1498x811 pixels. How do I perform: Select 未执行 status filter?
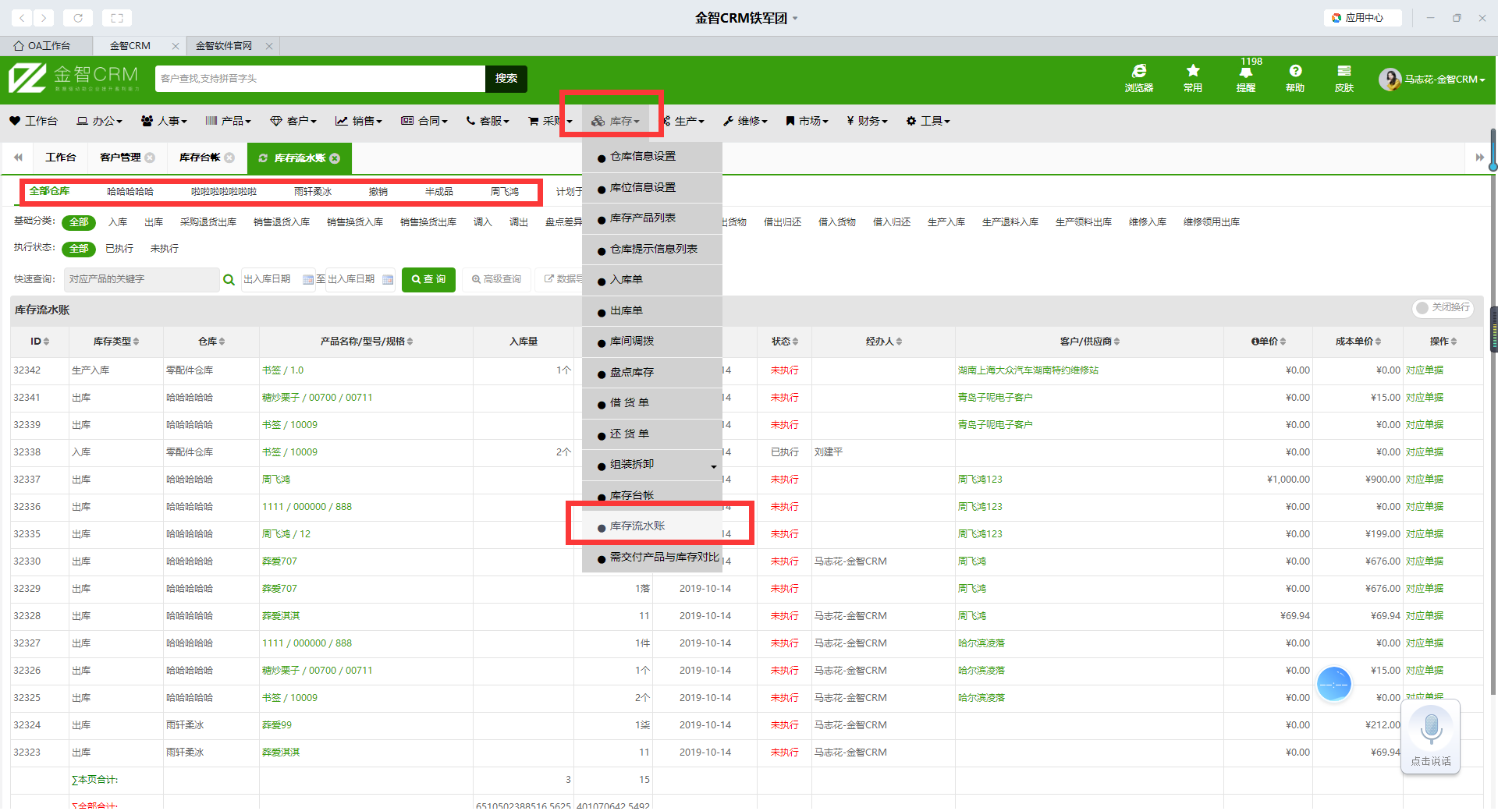tap(165, 249)
